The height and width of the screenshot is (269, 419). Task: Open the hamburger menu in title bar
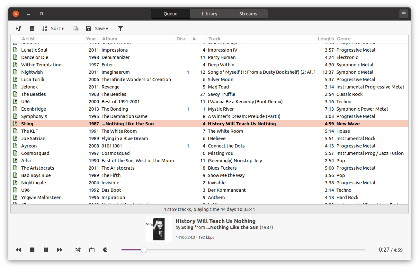pyautogui.click(x=404, y=14)
